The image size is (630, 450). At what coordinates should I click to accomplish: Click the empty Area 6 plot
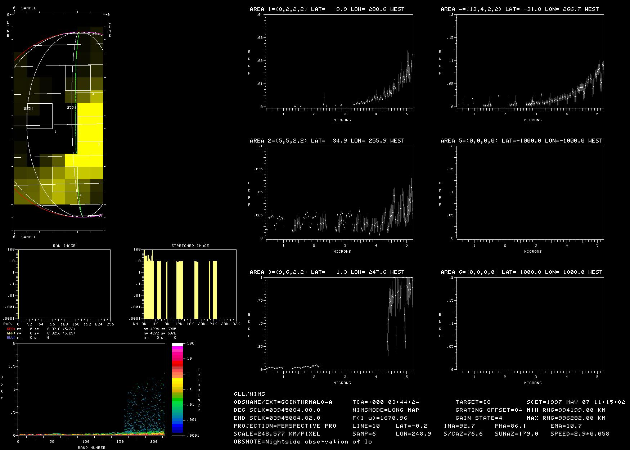click(x=530, y=323)
